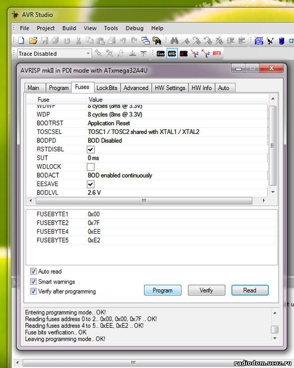
Task: Click the Copy icon in toolbar
Action: coord(89,41)
